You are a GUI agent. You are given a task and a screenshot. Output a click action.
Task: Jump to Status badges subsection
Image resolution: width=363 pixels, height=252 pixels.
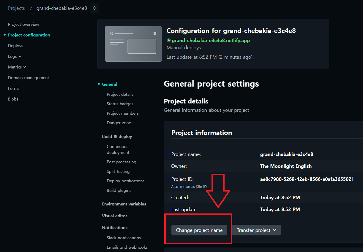(120, 104)
